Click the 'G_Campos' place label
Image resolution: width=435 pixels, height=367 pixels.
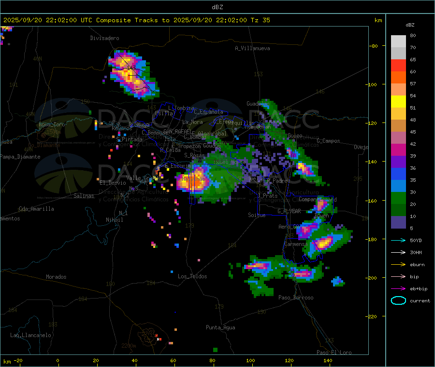pos(329,141)
